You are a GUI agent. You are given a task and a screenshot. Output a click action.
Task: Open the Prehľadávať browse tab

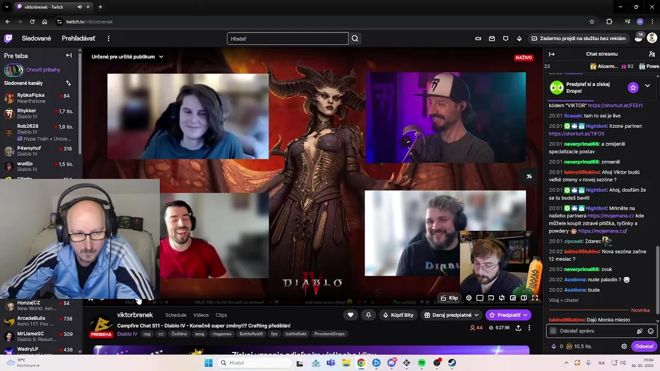click(x=78, y=38)
